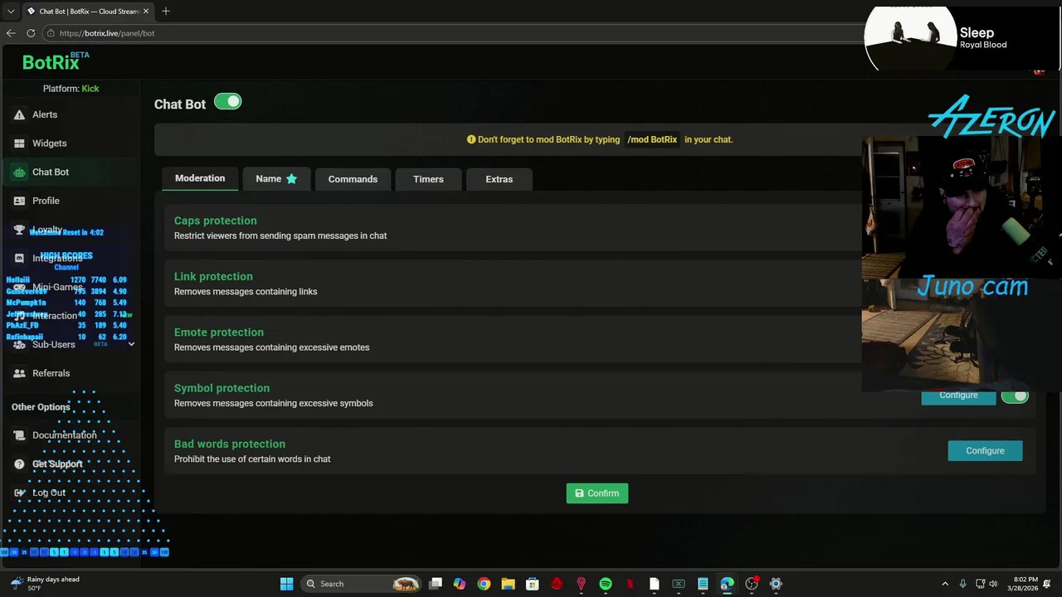The width and height of the screenshot is (1062, 597).
Task: Click the Link protection heading
Action: 213,276
